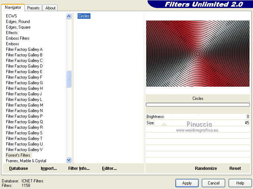Select Filter Factory Gallery A
The image size is (253, 189).
pyautogui.click(x=24, y=49)
